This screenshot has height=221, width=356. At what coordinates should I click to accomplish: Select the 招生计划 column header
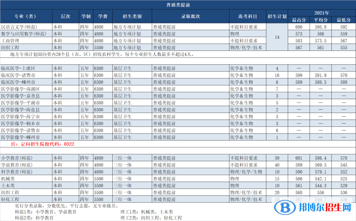[x=277, y=17]
